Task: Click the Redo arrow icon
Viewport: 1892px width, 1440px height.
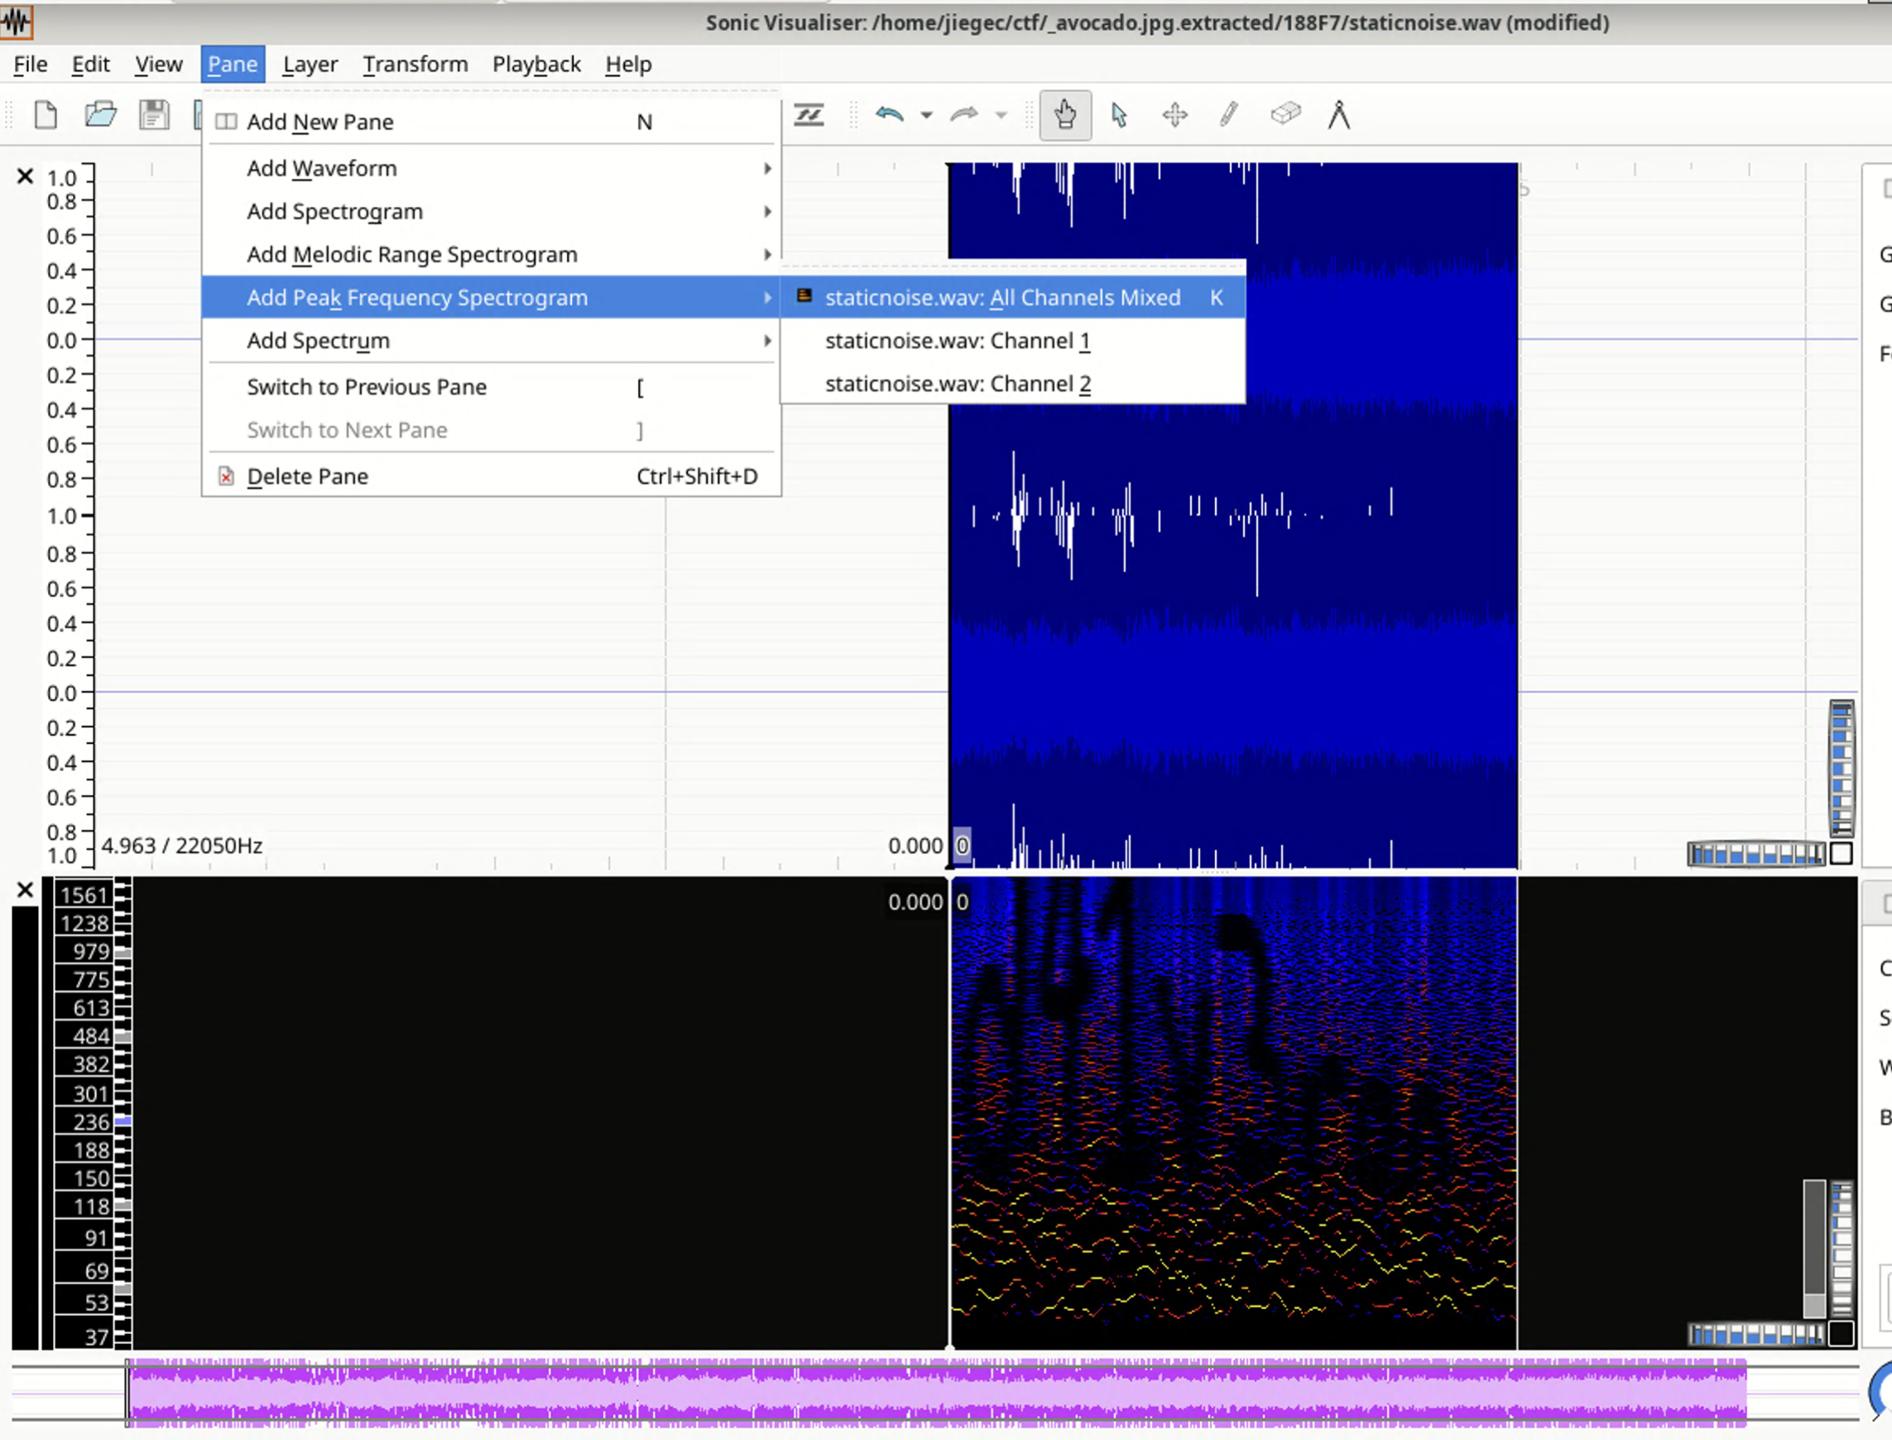Action: pos(964,114)
